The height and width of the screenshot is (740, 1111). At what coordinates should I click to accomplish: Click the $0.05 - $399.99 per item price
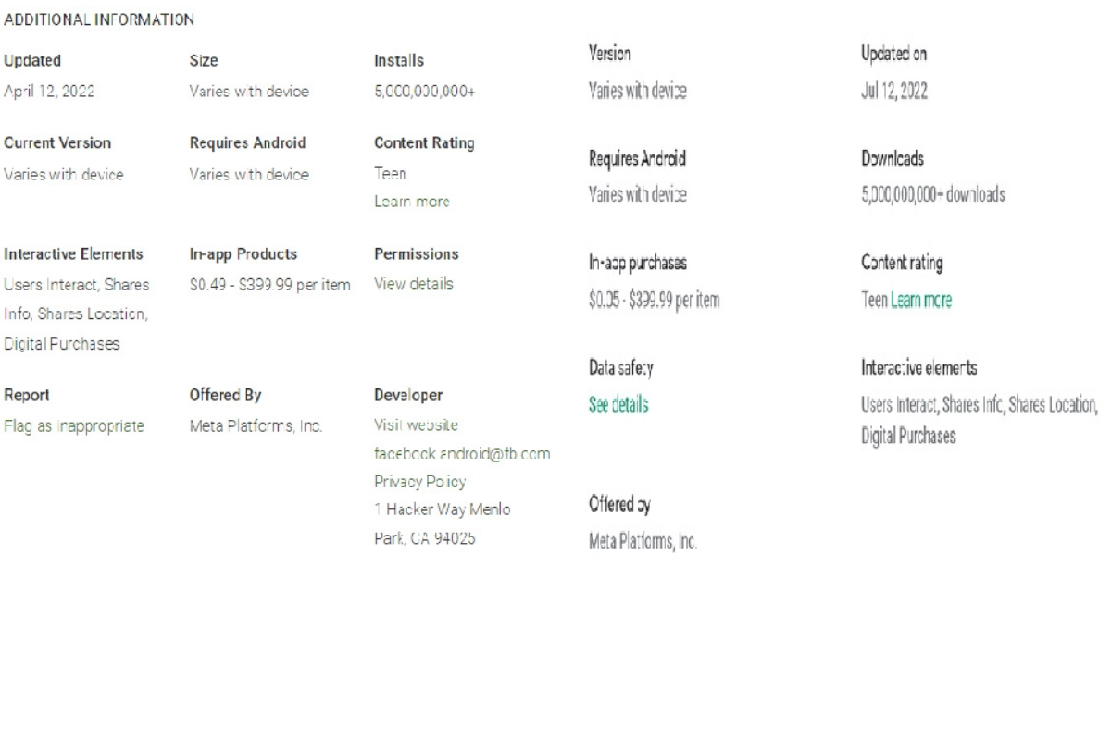click(x=655, y=301)
